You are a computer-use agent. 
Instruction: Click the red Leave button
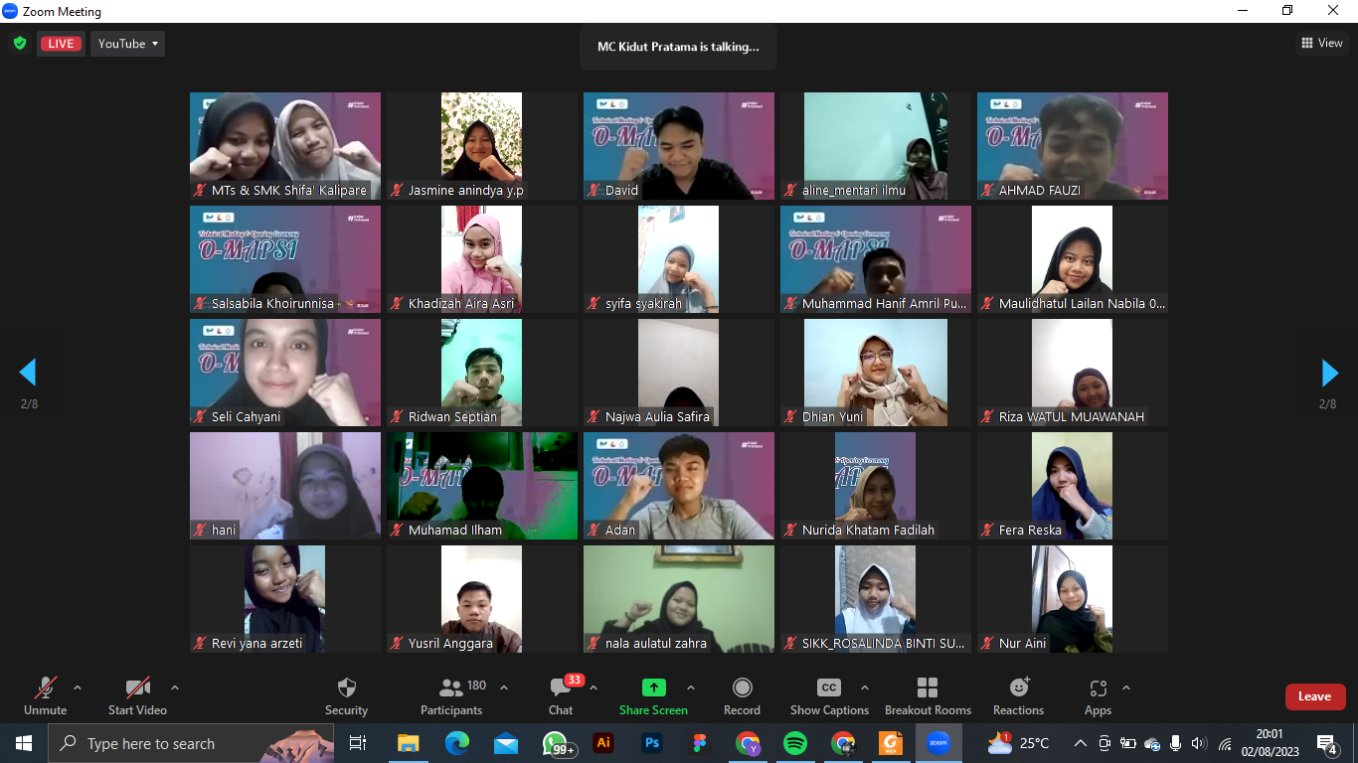click(1314, 696)
